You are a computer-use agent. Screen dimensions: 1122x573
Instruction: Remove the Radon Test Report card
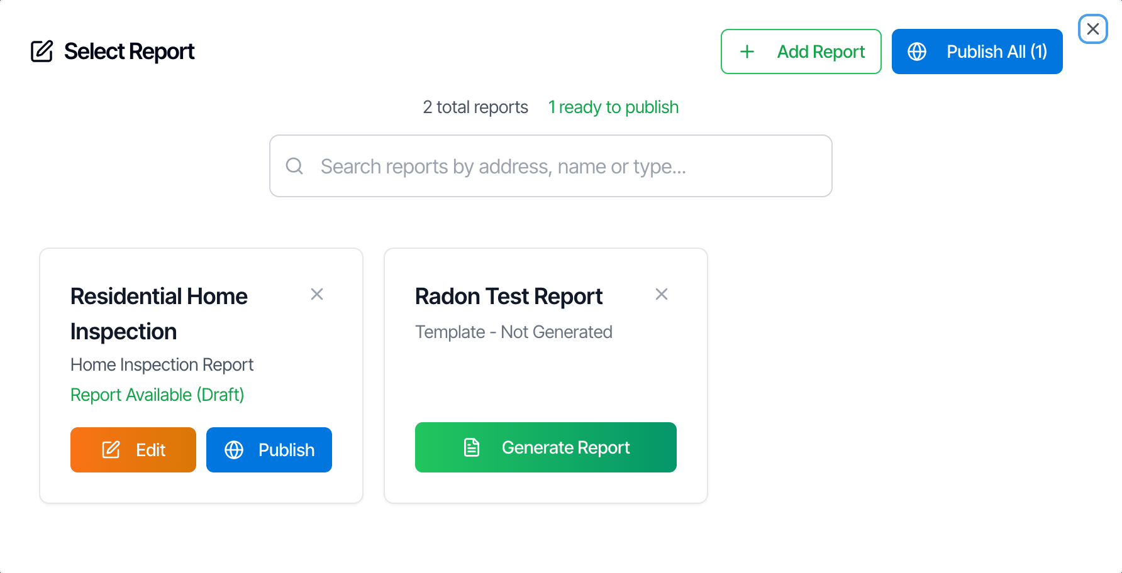coord(662,294)
